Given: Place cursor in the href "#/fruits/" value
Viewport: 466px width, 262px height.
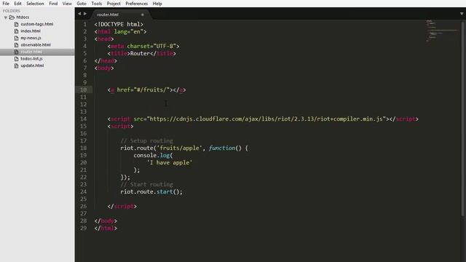Looking at the screenshot, I should pos(151,90).
